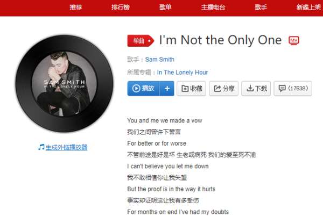
Task: Play the song with the blue 播放 button
Action: coord(144,89)
